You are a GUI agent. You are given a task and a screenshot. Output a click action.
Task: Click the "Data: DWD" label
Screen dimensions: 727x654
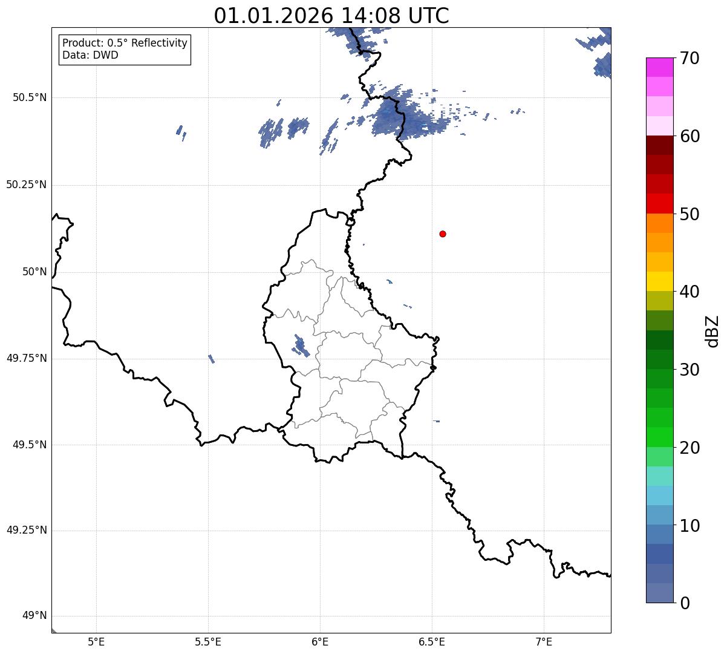click(90, 55)
